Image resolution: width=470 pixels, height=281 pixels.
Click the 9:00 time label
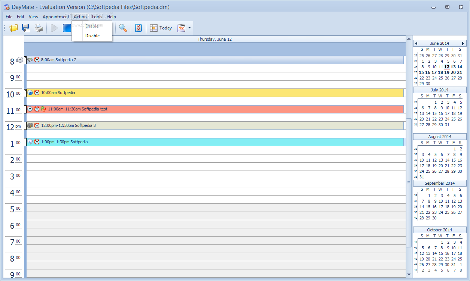pyautogui.click(x=15, y=78)
